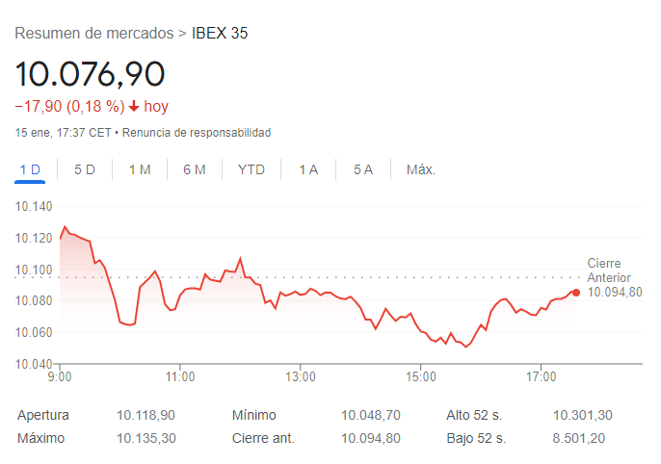This screenshot has width=661, height=464.
Task: Open the Resumen de mercados link
Action: [x=93, y=33]
